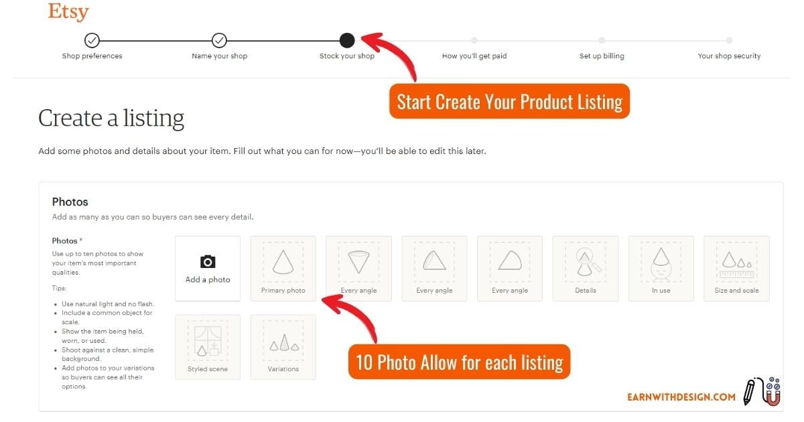The image size is (804, 422).
Task: Click the Name your shop step label
Action: click(x=219, y=56)
